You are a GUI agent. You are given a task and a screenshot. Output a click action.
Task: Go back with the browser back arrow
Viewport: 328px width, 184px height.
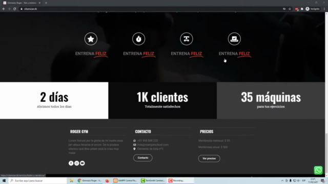click(4, 9)
